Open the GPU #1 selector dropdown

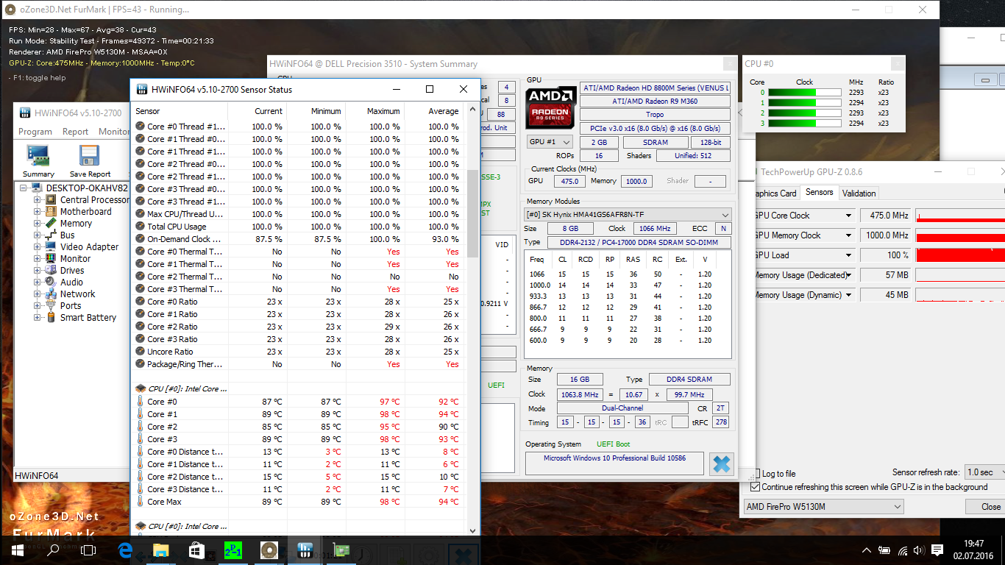pos(550,142)
